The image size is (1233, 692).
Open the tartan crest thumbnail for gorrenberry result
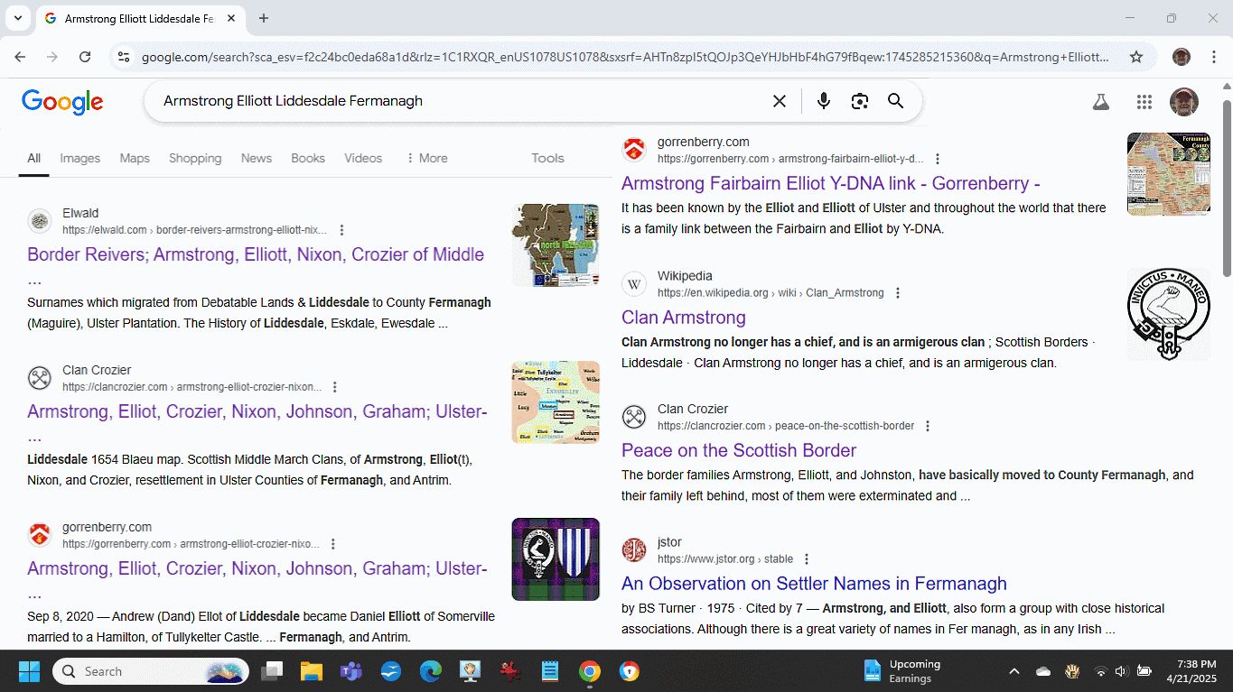[x=556, y=559]
